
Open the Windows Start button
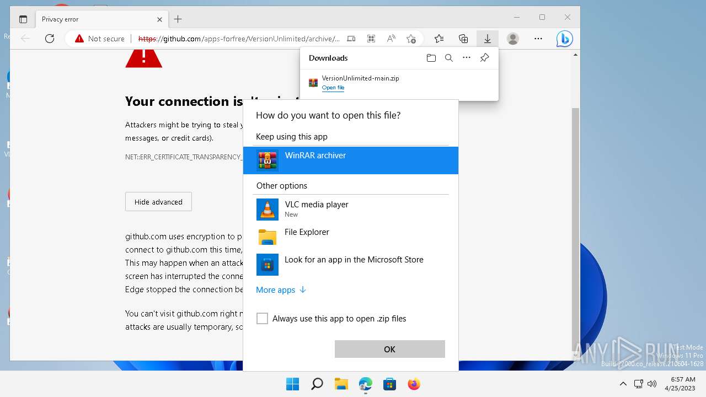click(293, 384)
